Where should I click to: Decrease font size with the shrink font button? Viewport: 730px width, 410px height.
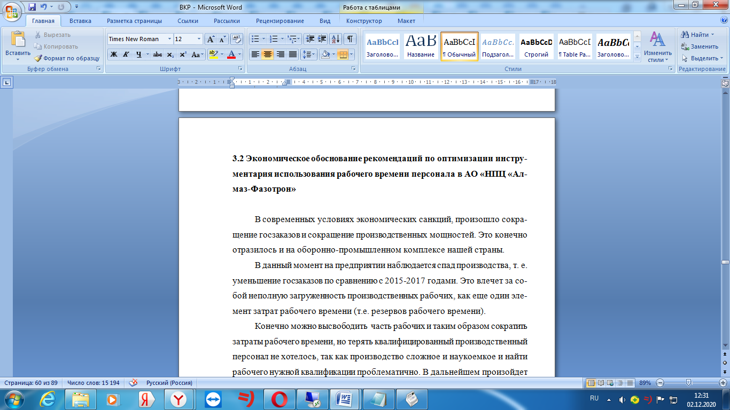coord(222,39)
